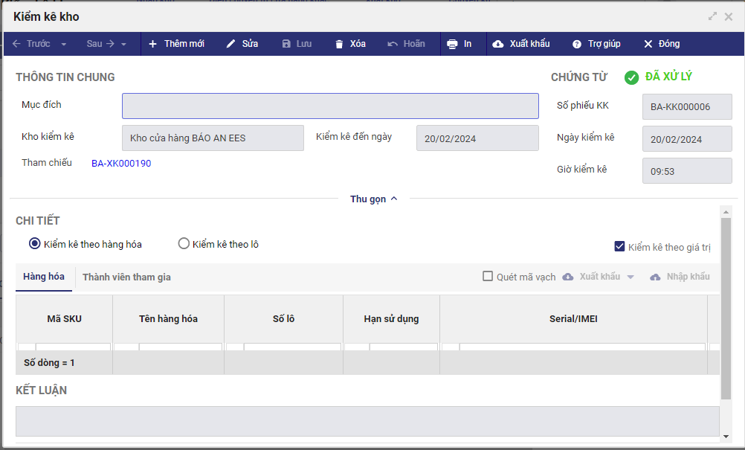Open the dropdown arrow beside Trước
The height and width of the screenshot is (450, 745).
tap(64, 44)
